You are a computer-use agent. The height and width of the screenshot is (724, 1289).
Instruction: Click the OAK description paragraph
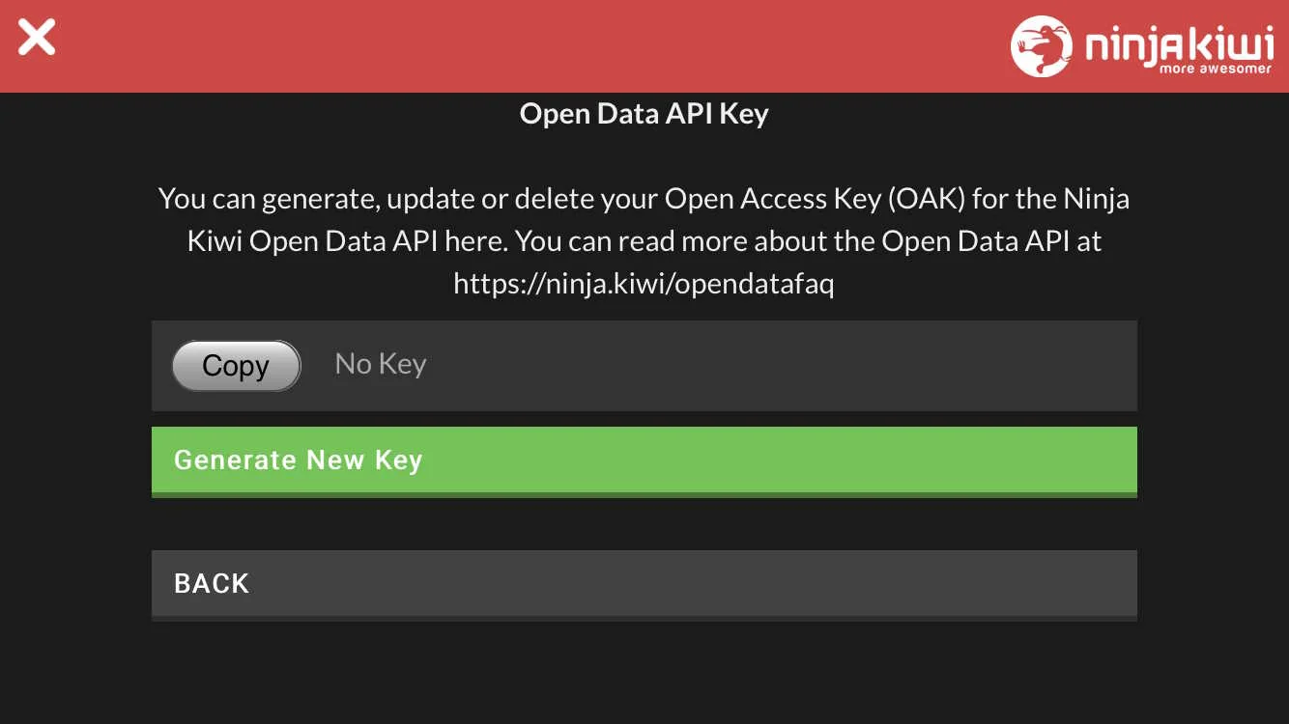tap(644, 240)
